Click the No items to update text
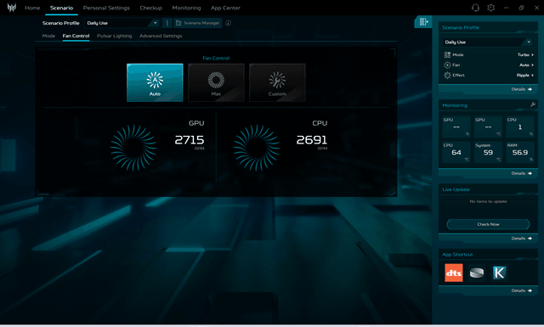Screen dimensions: 544x327 (x=488, y=201)
